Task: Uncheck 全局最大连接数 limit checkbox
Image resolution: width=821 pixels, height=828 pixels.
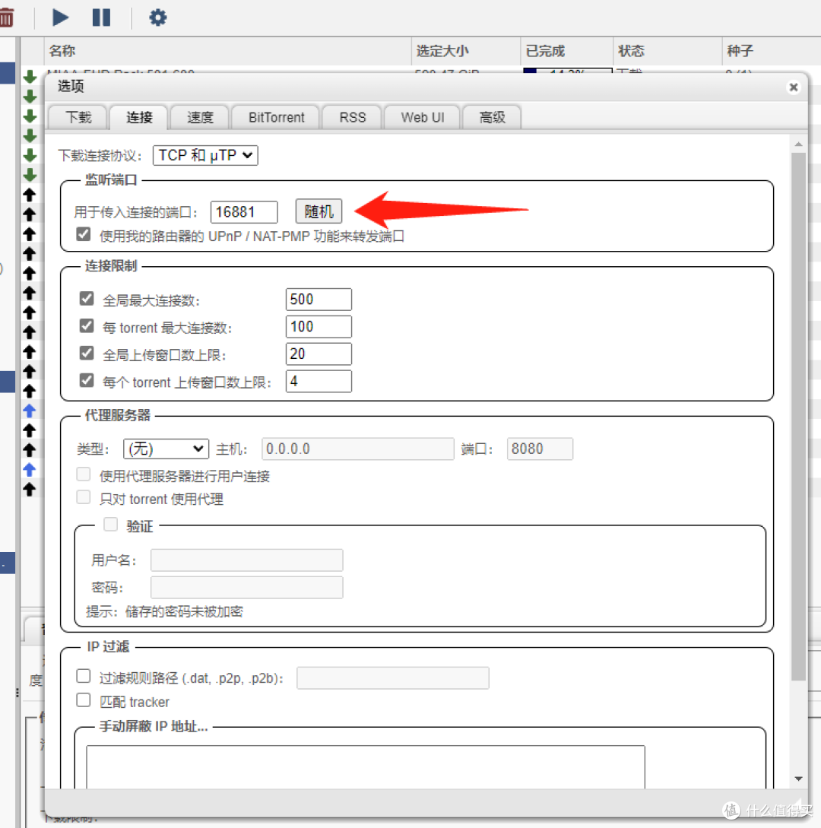Action: pos(87,298)
